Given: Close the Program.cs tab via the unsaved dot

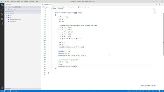Looking at the screenshot, I should [x=51, y=4].
